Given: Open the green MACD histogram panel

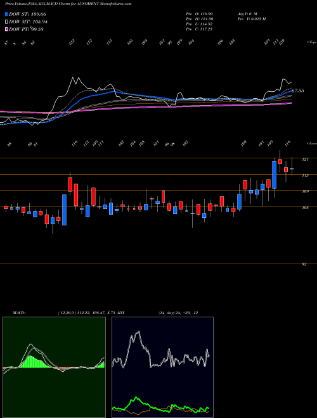Looking at the screenshot, I should (x=54, y=367).
